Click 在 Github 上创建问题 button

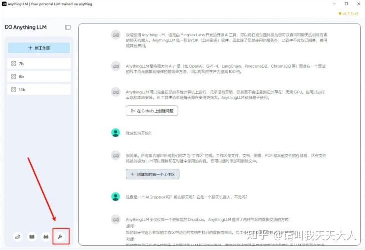pyautogui.click(x=152, y=111)
